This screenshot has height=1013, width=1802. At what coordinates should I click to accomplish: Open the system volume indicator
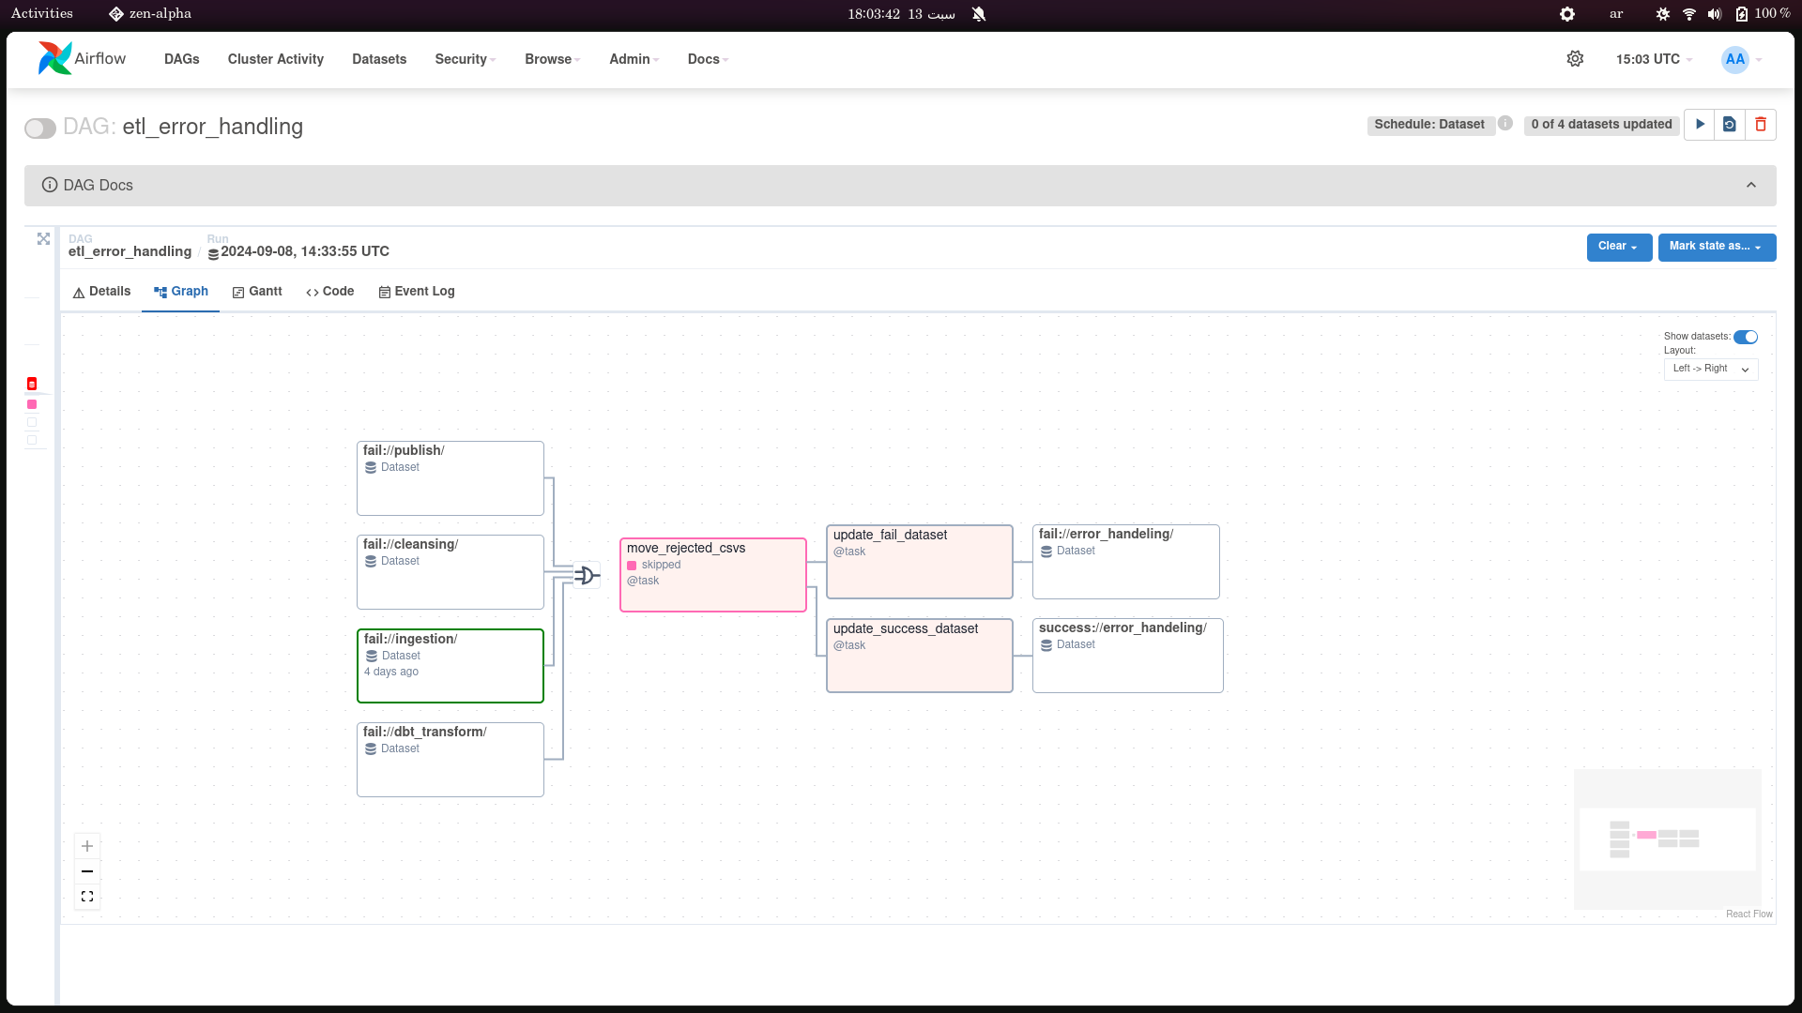pos(1715,13)
